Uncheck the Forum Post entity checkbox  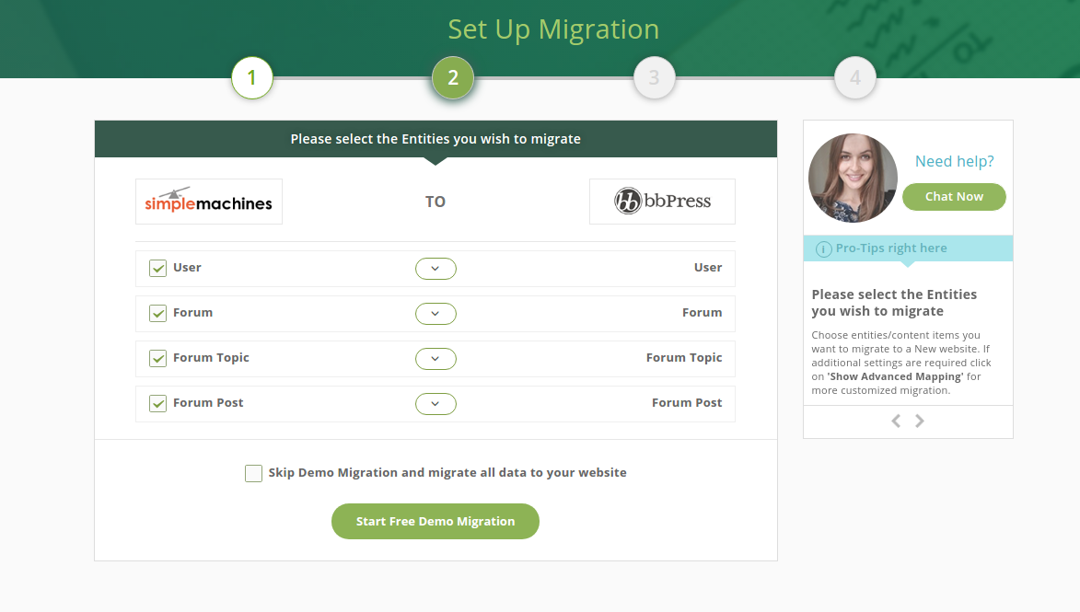(x=157, y=403)
